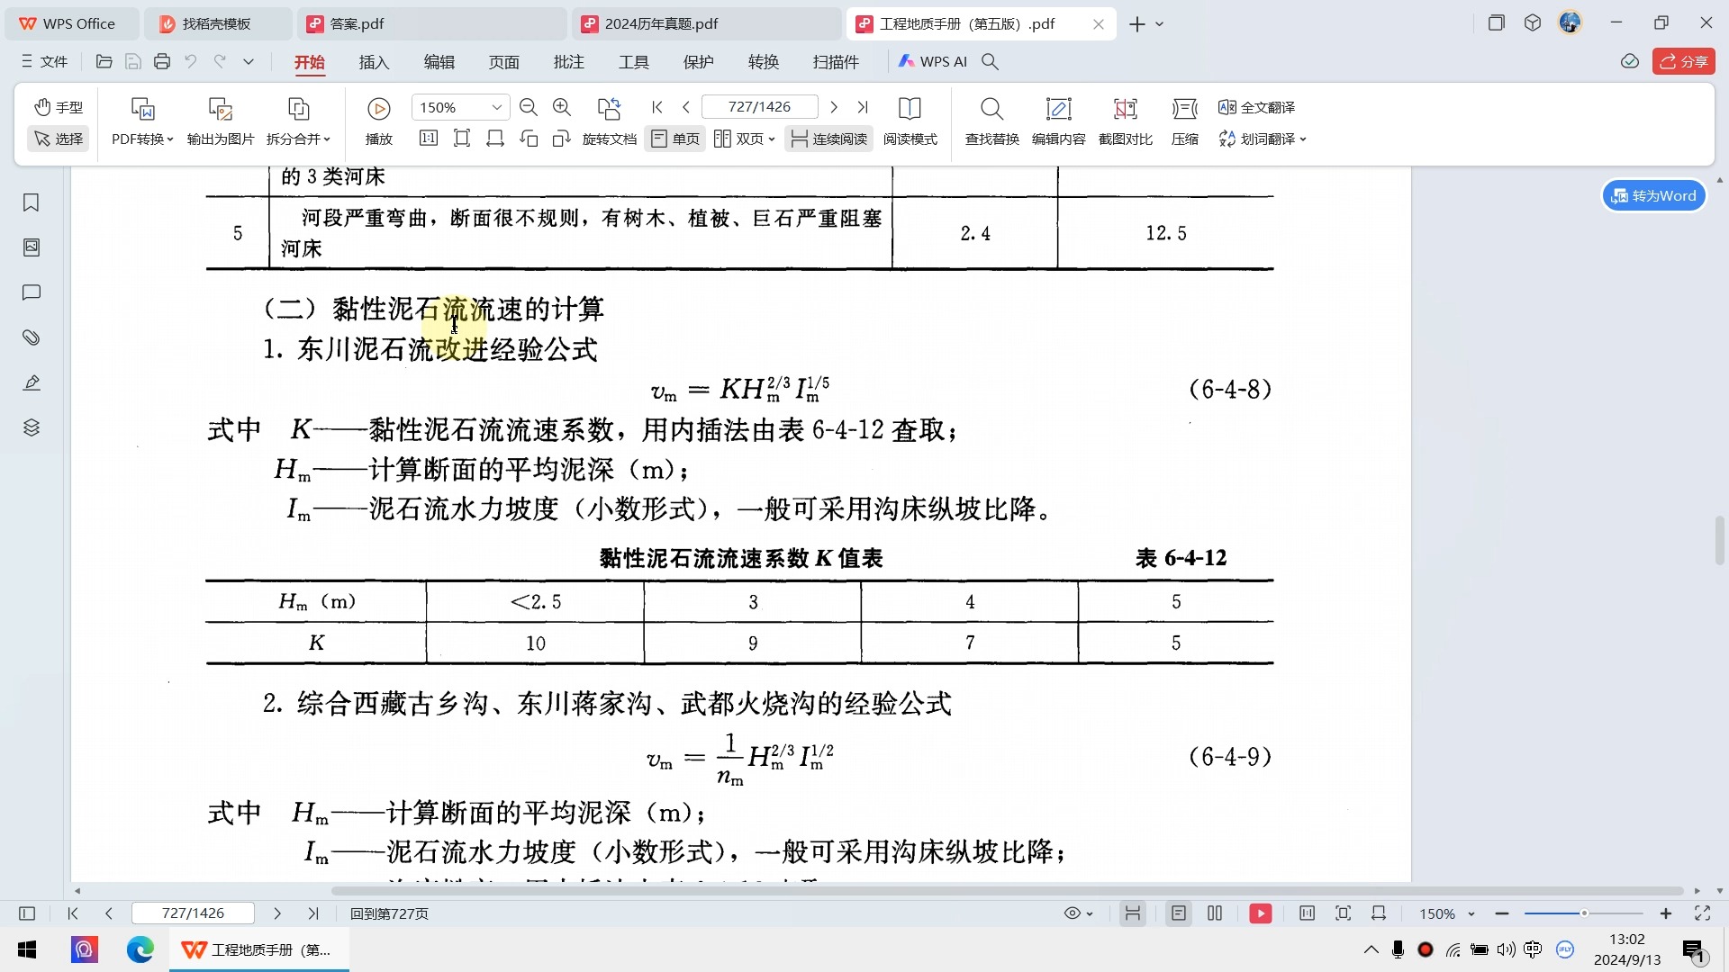
Task: Switch to the 编辑 ribbon tab
Action: [x=439, y=61]
